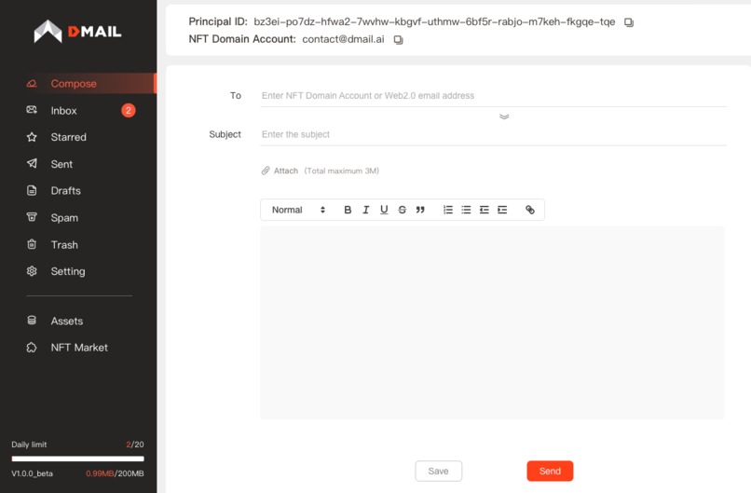The width and height of the screenshot is (751, 493).
Task: Click the Send button
Action: [550, 471]
